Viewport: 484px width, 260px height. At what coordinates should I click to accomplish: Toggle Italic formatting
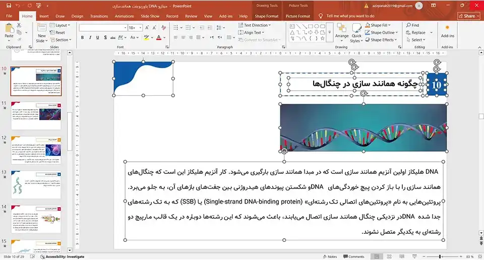(x=90, y=37)
